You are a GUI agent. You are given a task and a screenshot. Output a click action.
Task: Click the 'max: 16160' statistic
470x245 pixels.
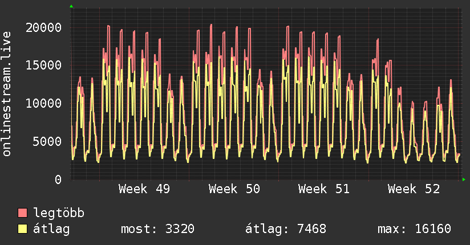(414, 229)
